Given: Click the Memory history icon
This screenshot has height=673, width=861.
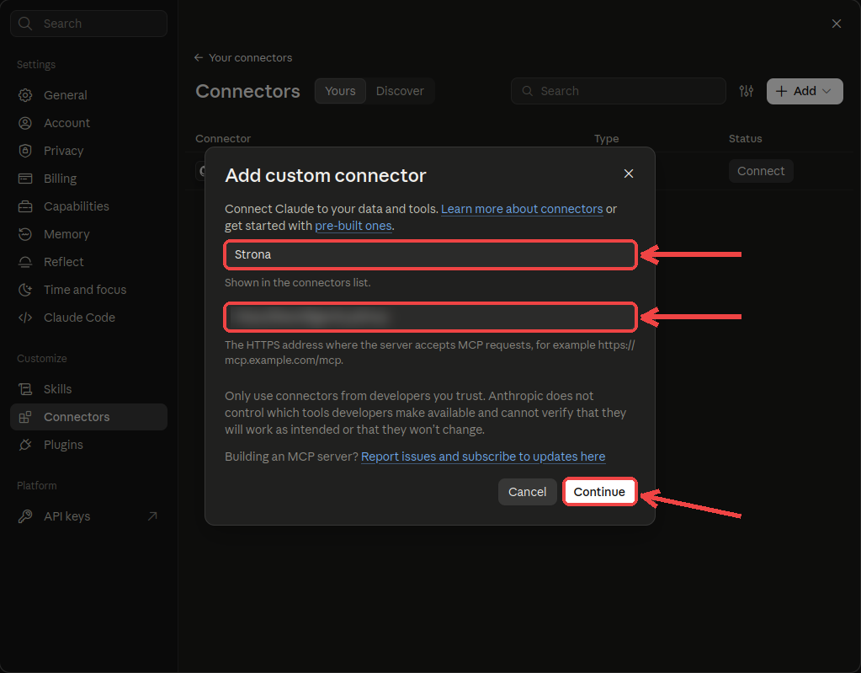Looking at the screenshot, I should (25, 234).
